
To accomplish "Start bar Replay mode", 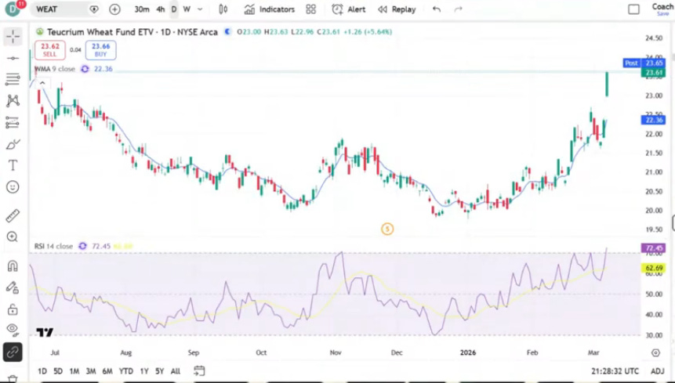I will pyautogui.click(x=397, y=9).
